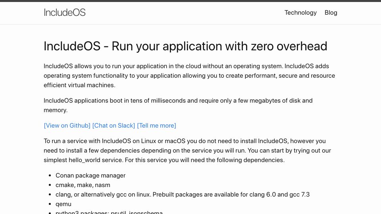
Task: Click the list item starting with 'clang, or alternatively gcc'
Action: [x=183, y=194]
